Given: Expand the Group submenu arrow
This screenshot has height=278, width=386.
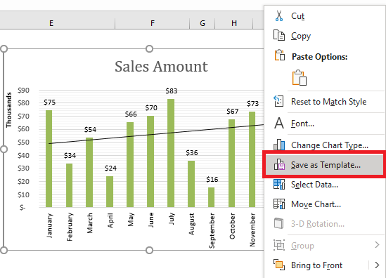Looking at the screenshot, I should [x=377, y=244].
